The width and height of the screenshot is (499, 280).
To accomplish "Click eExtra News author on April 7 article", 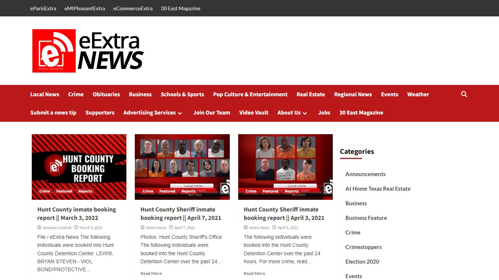I will pyautogui.click(x=156, y=227).
